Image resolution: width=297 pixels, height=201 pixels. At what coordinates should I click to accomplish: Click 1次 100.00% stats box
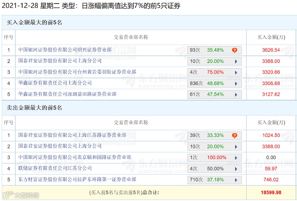coord(215,158)
